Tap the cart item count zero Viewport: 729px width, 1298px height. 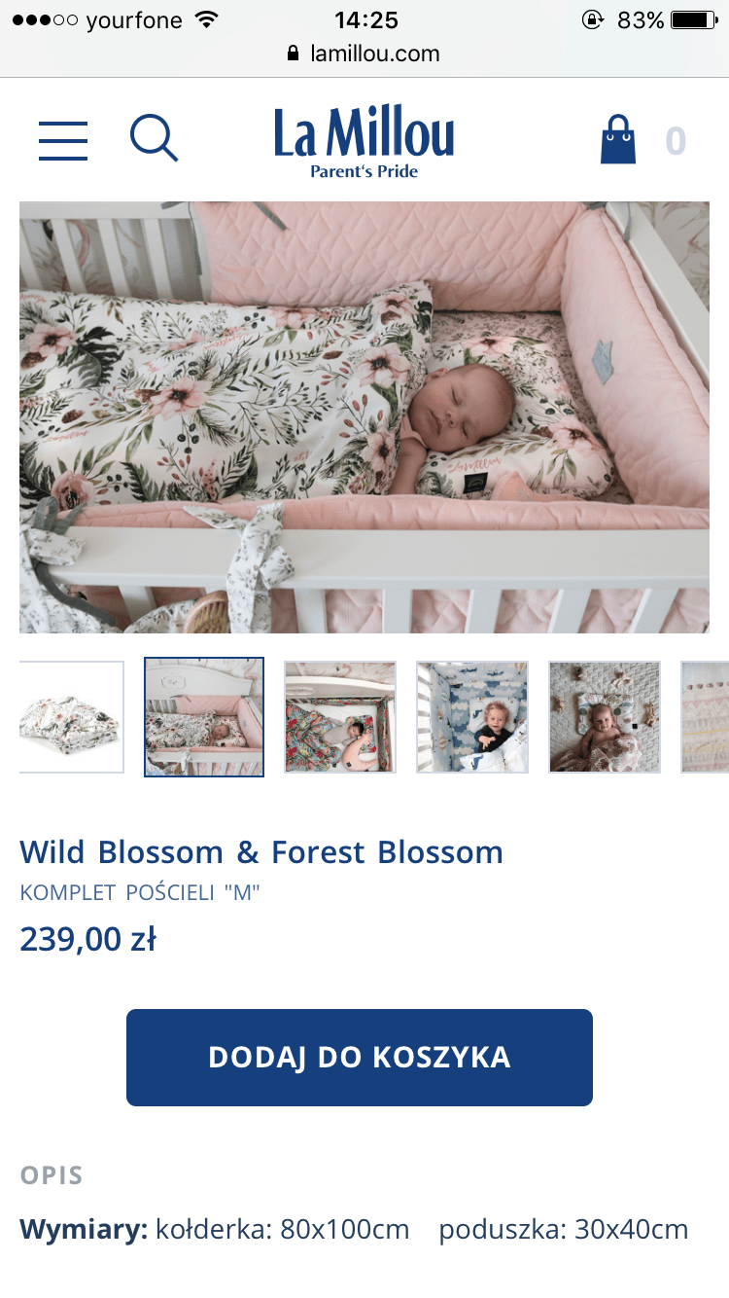[676, 141]
